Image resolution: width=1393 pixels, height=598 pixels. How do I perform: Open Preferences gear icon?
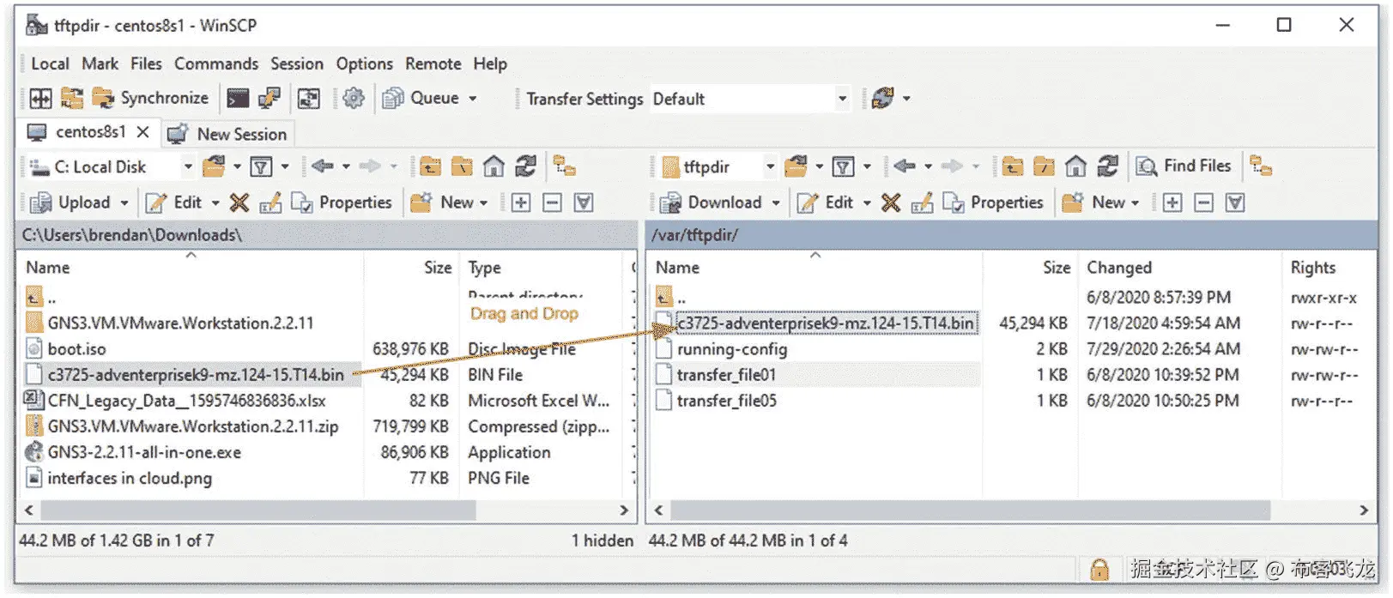coord(354,99)
